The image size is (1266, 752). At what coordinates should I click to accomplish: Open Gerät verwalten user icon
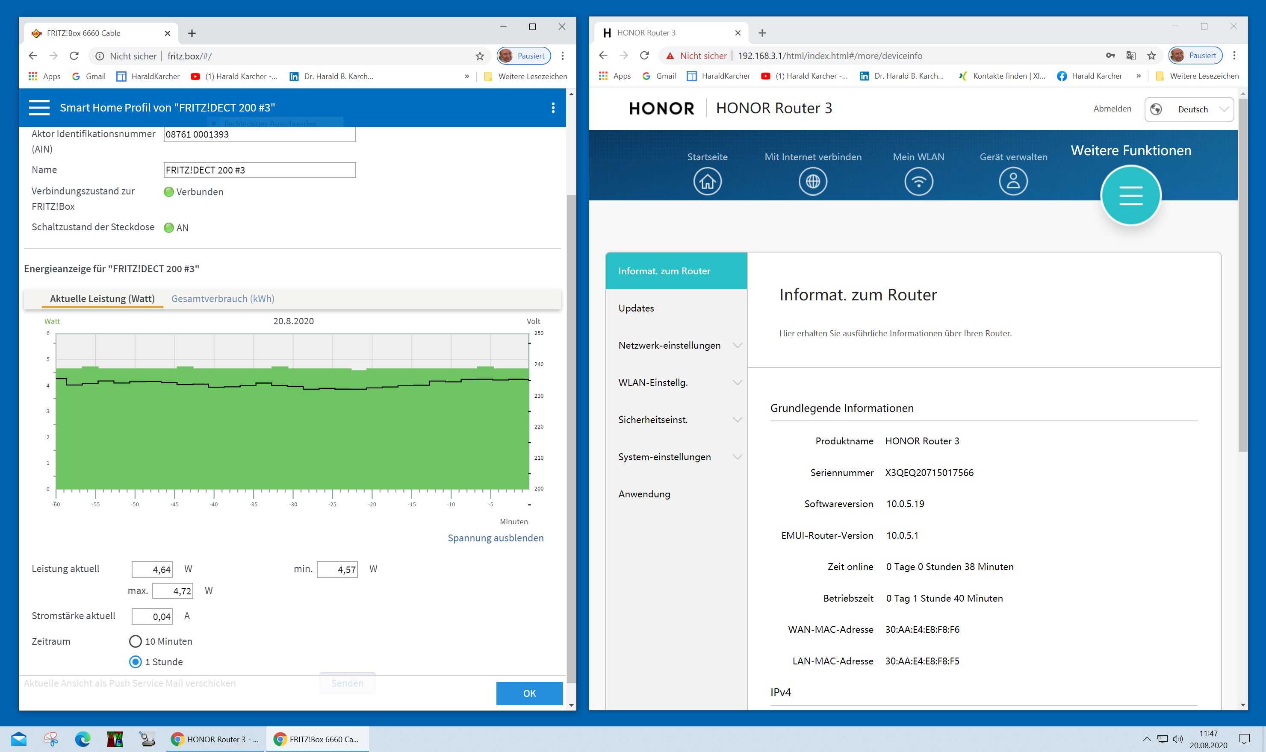coord(1012,182)
